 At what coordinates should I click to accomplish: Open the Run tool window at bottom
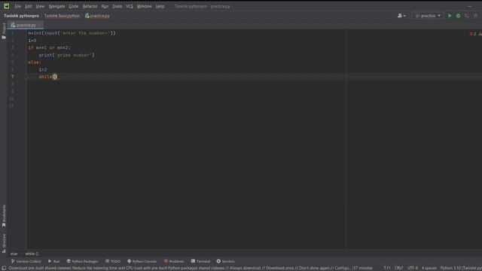pyautogui.click(x=53, y=261)
